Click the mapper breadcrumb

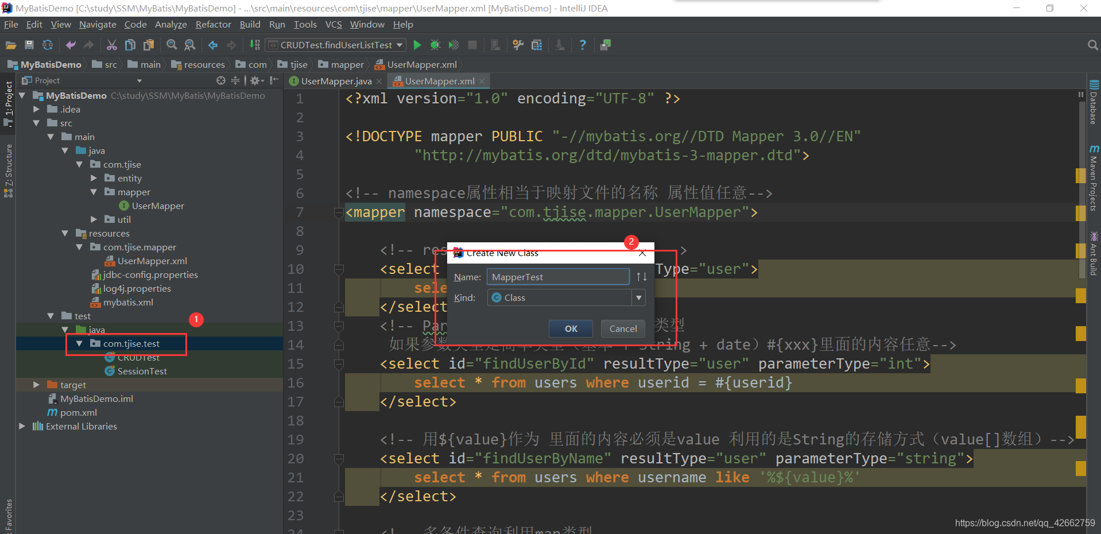point(341,64)
